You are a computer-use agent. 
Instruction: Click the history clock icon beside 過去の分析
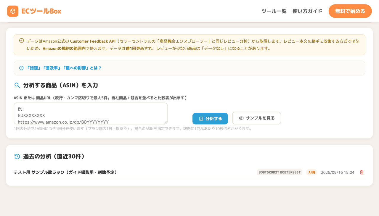(x=17, y=157)
